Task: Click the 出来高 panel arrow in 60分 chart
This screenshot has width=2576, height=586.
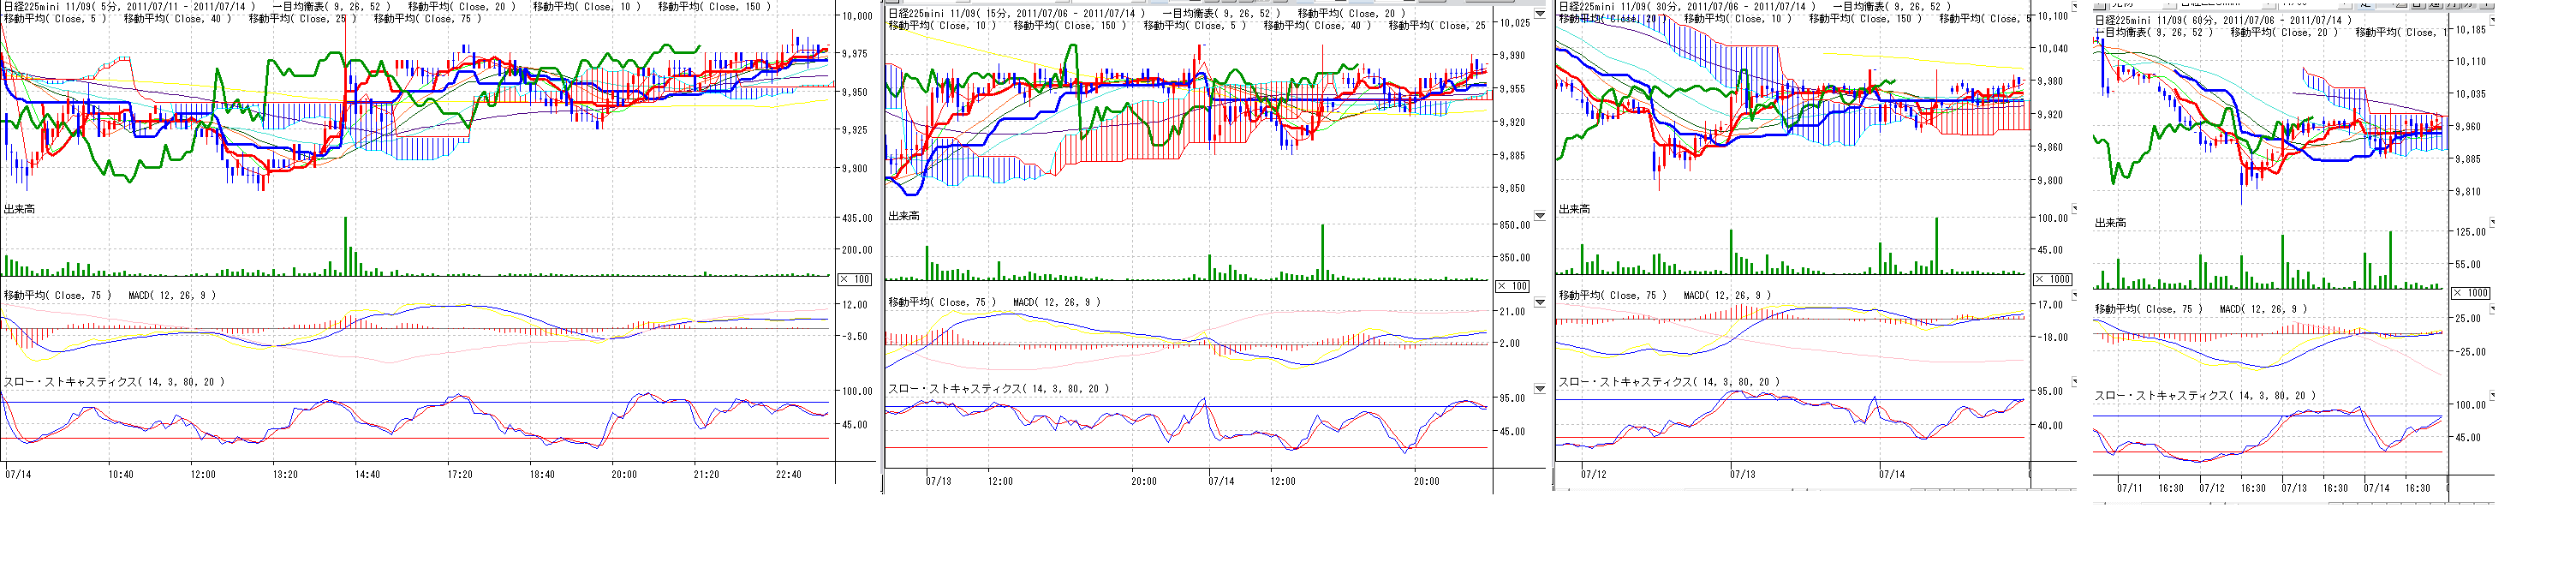Action: tap(2491, 222)
